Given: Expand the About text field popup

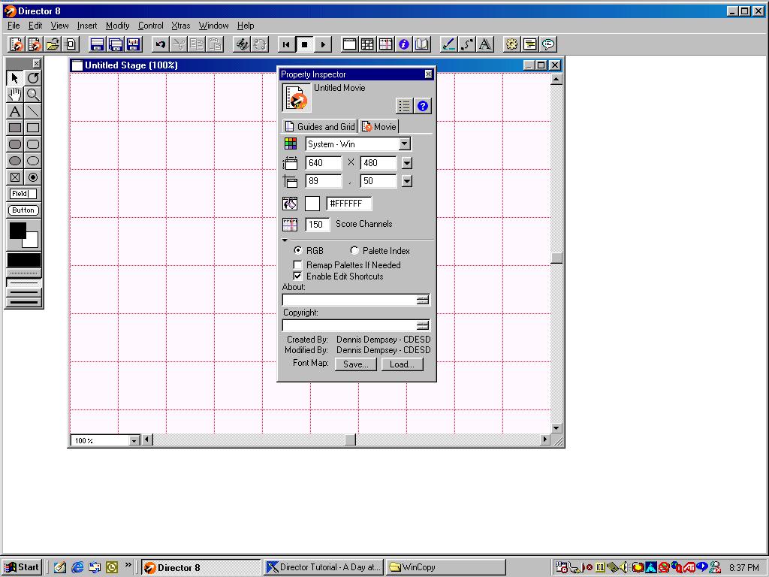Looking at the screenshot, I should (x=422, y=300).
